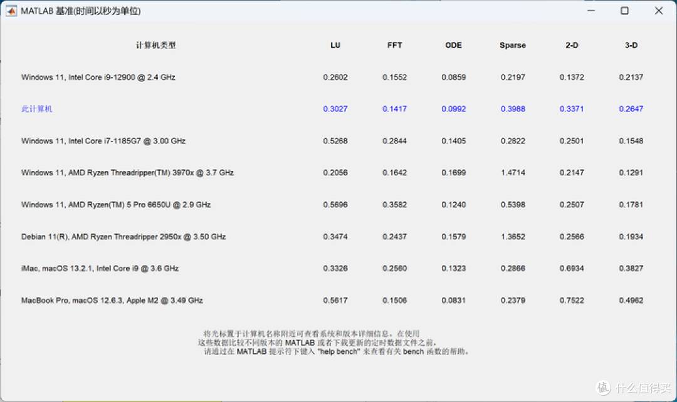The image size is (677, 402).
Task: Click Ryzen 6650U LU value 0.5696
Action: tap(335, 205)
